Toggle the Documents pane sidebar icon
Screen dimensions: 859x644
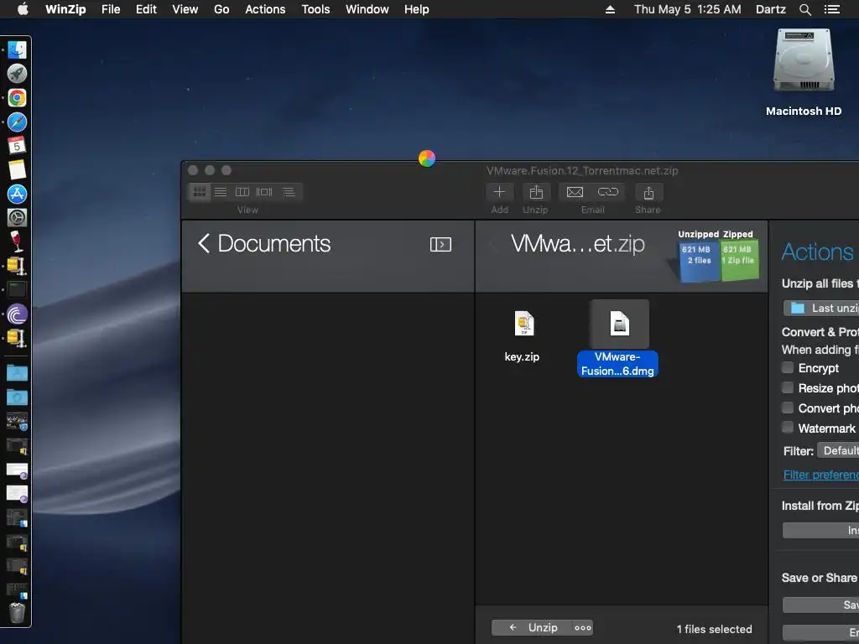click(440, 244)
